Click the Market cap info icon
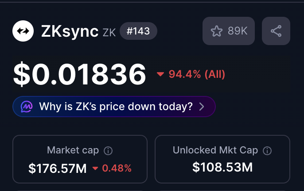The image size is (304, 191). point(108,151)
